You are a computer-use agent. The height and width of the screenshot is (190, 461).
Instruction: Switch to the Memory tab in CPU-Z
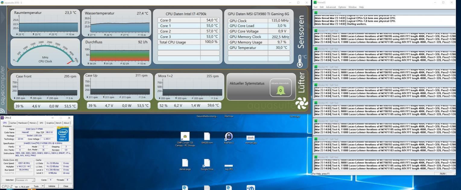(33, 123)
